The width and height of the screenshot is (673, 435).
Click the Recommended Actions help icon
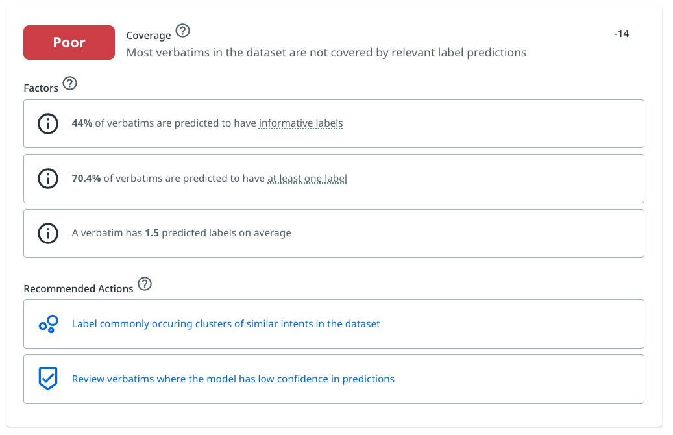145,284
